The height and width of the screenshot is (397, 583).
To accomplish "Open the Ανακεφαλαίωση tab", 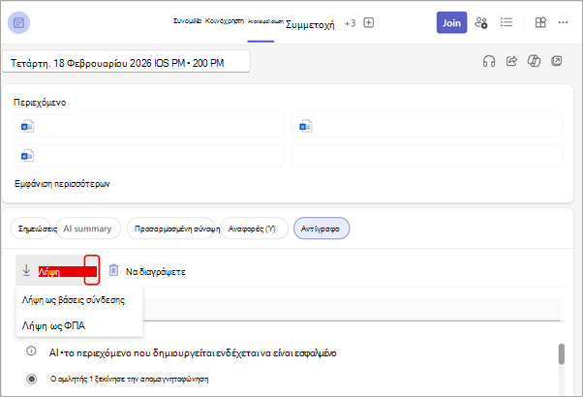I will pyautogui.click(x=265, y=21).
